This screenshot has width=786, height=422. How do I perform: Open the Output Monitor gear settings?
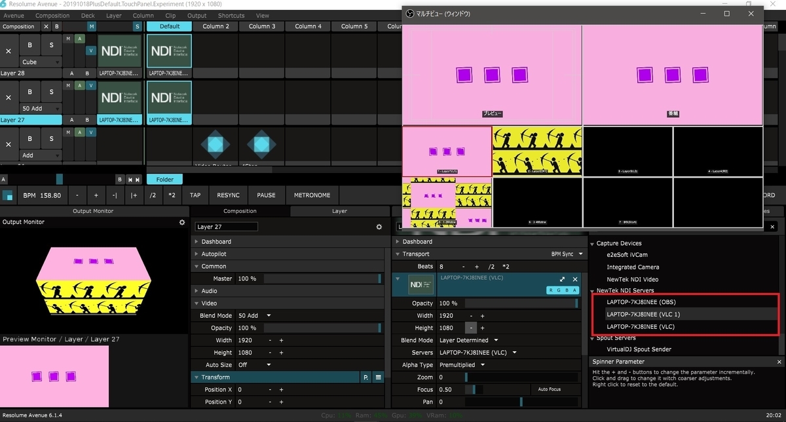[x=182, y=223]
